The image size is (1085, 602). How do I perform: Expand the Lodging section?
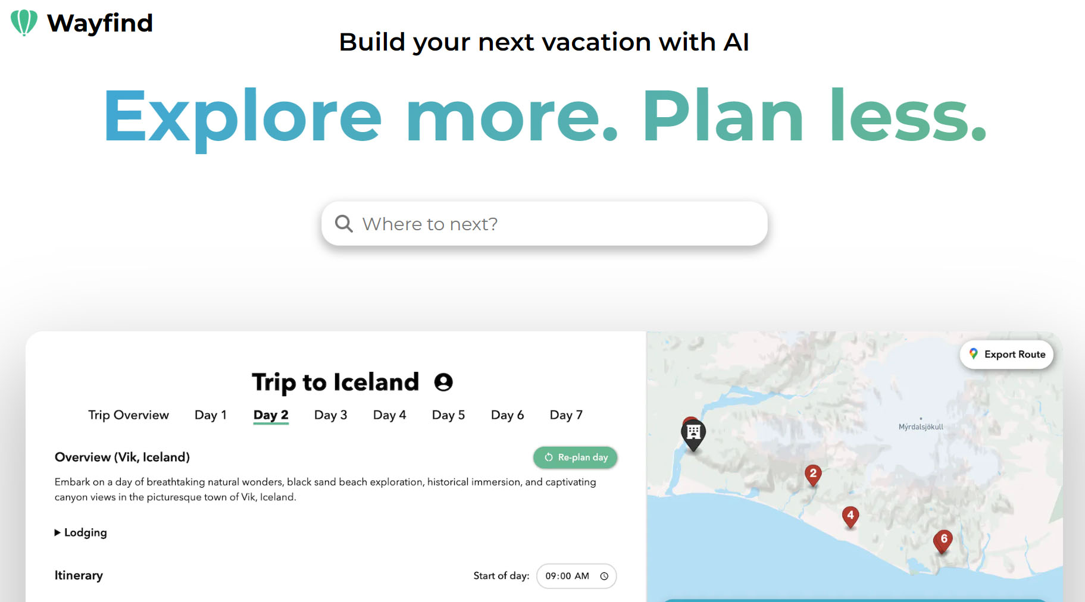pos(81,532)
